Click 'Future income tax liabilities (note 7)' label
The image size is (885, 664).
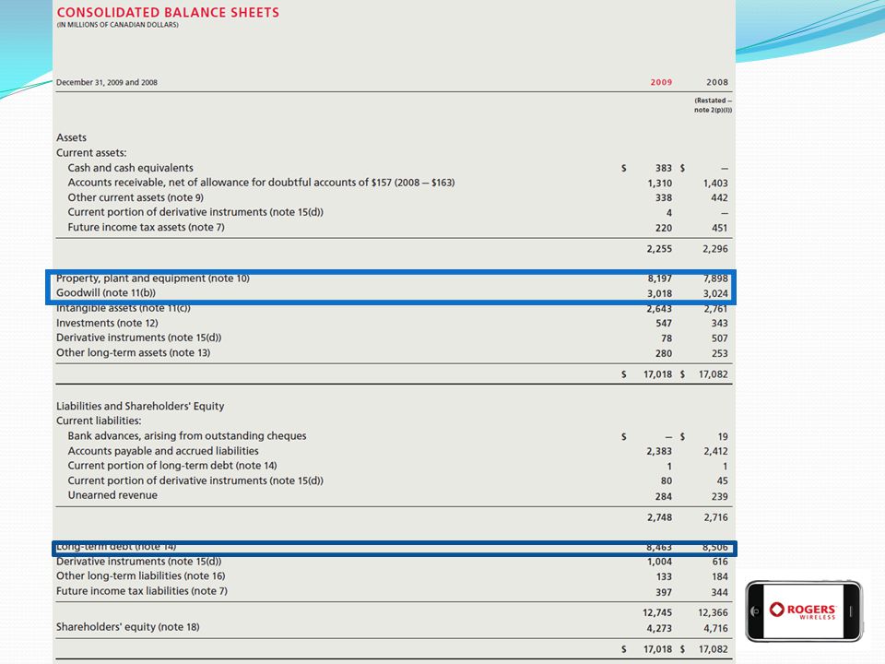pyautogui.click(x=142, y=590)
